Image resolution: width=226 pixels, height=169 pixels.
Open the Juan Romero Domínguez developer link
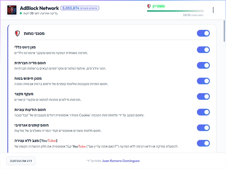(x=121, y=161)
